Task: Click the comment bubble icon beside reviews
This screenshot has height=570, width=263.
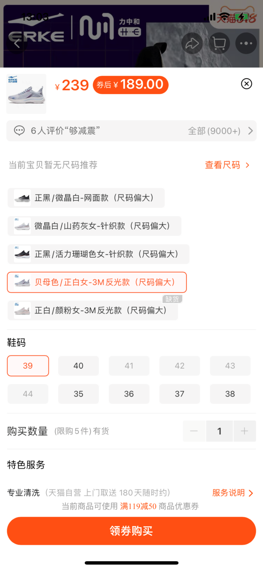Action: point(20,131)
